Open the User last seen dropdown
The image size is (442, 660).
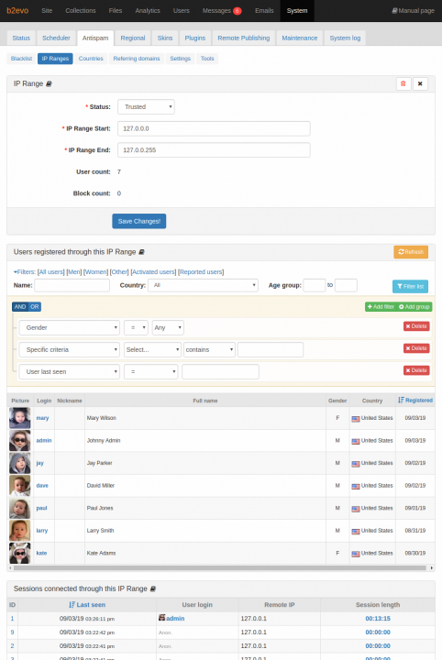pyautogui.click(x=70, y=371)
